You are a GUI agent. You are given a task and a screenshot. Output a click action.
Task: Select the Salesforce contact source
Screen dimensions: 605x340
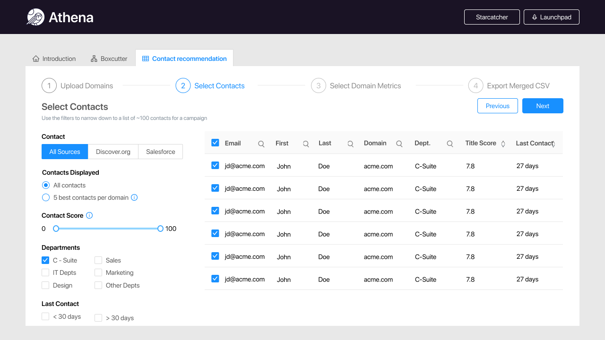click(161, 152)
